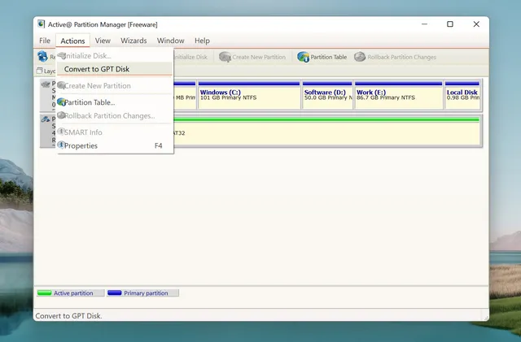Screen dimensions: 521x342
Task: Select the Local Disk 0.98 GB partition
Action: pyautogui.click(x=462, y=95)
